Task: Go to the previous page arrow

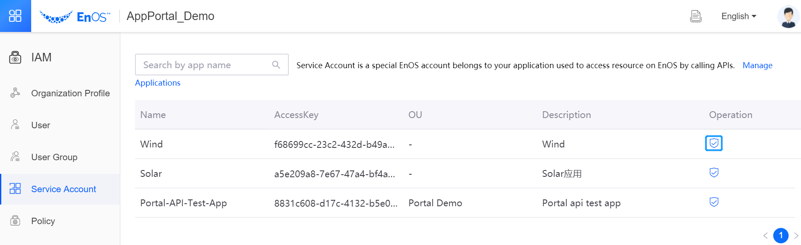Action: (x=766, y=235)
